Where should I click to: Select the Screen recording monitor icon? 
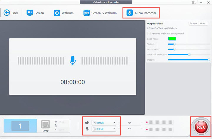click(30, 13)
